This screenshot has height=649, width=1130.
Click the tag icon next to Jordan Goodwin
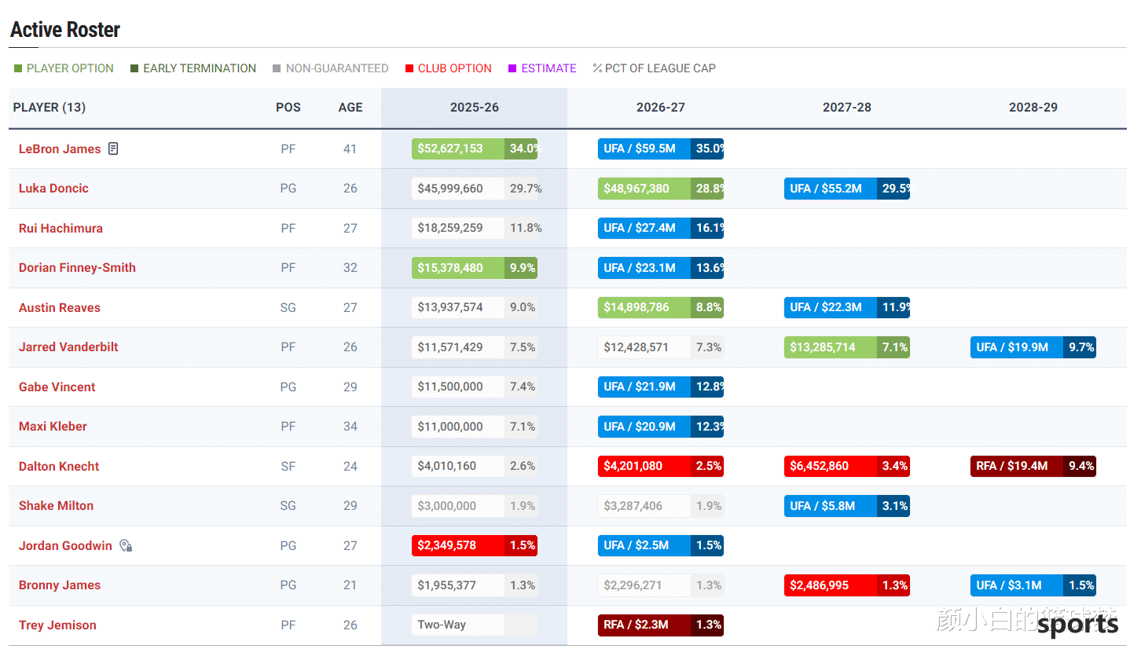coord(126,545)
